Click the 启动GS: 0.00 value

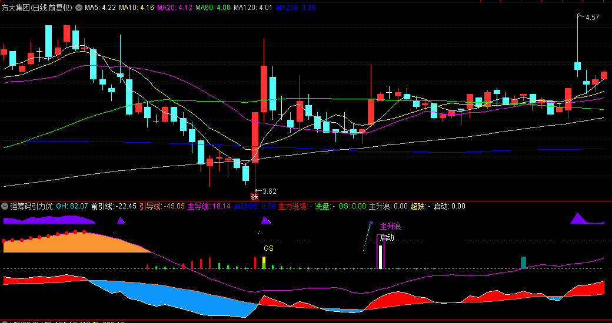click(x=254, y=206)
